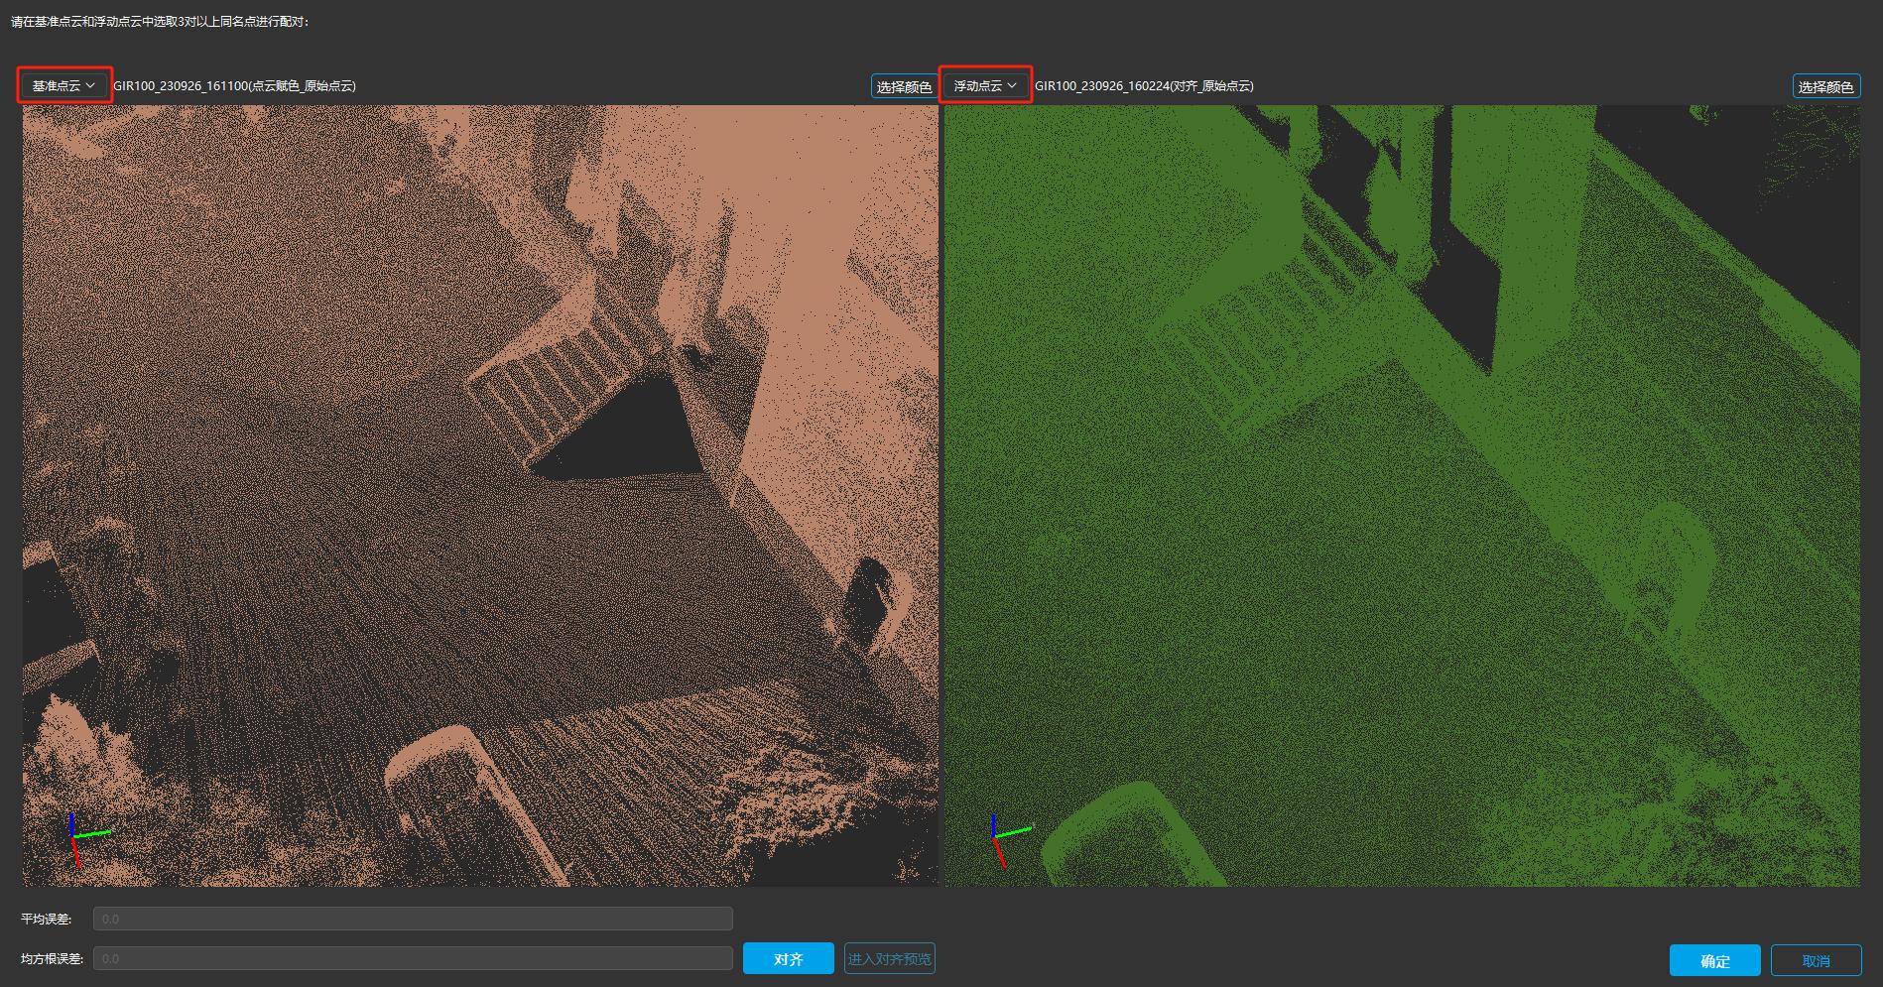Image resolution: width=1883 pixels, height=987 pixels.
Task: Click 选择颜色 for the base point cloud
Action: point(904,86)
